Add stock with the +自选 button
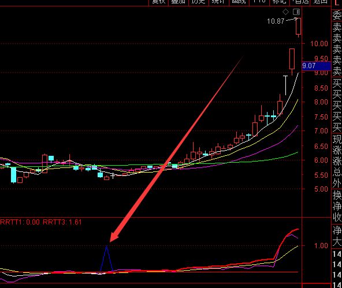Viewport: 342px width, 288px height. [300, 2]
